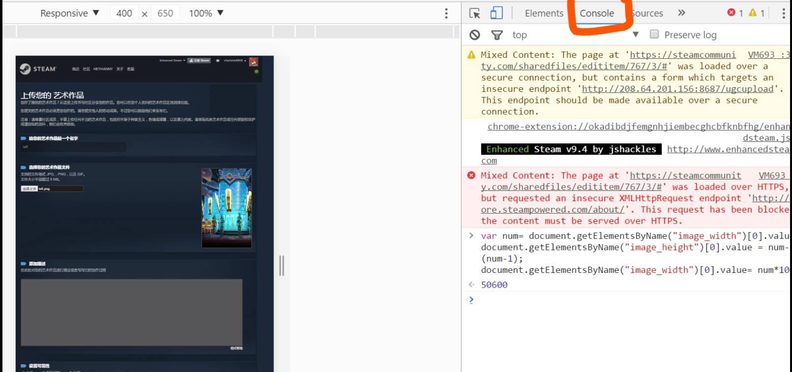Viewport: 792px width, 372px height.
Task: Click the Install Steam button in the page header
Action: (199, 60)
